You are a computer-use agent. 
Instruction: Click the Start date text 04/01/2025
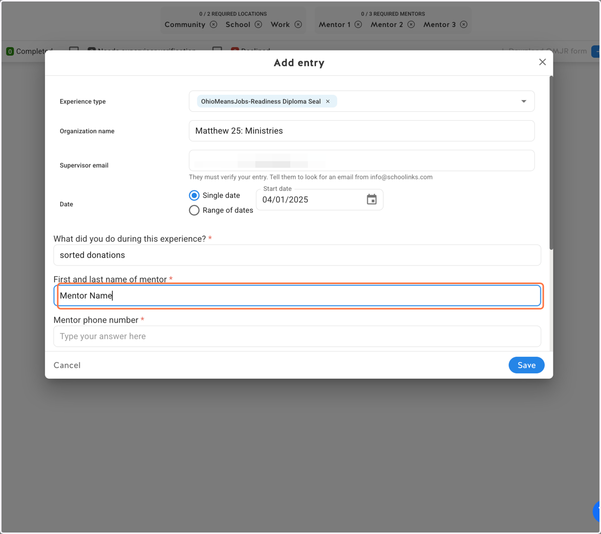(x=285, y=199)
